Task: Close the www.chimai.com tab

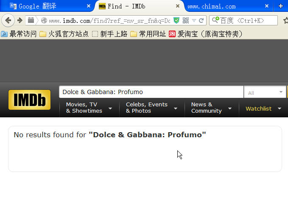Action: click(x=267, y=6)
